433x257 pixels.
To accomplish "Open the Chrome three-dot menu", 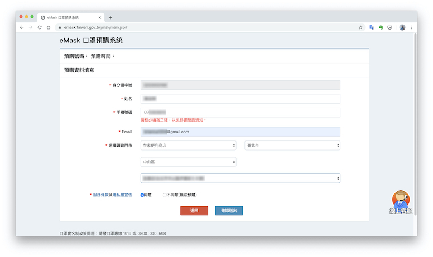I will [411, 27].
